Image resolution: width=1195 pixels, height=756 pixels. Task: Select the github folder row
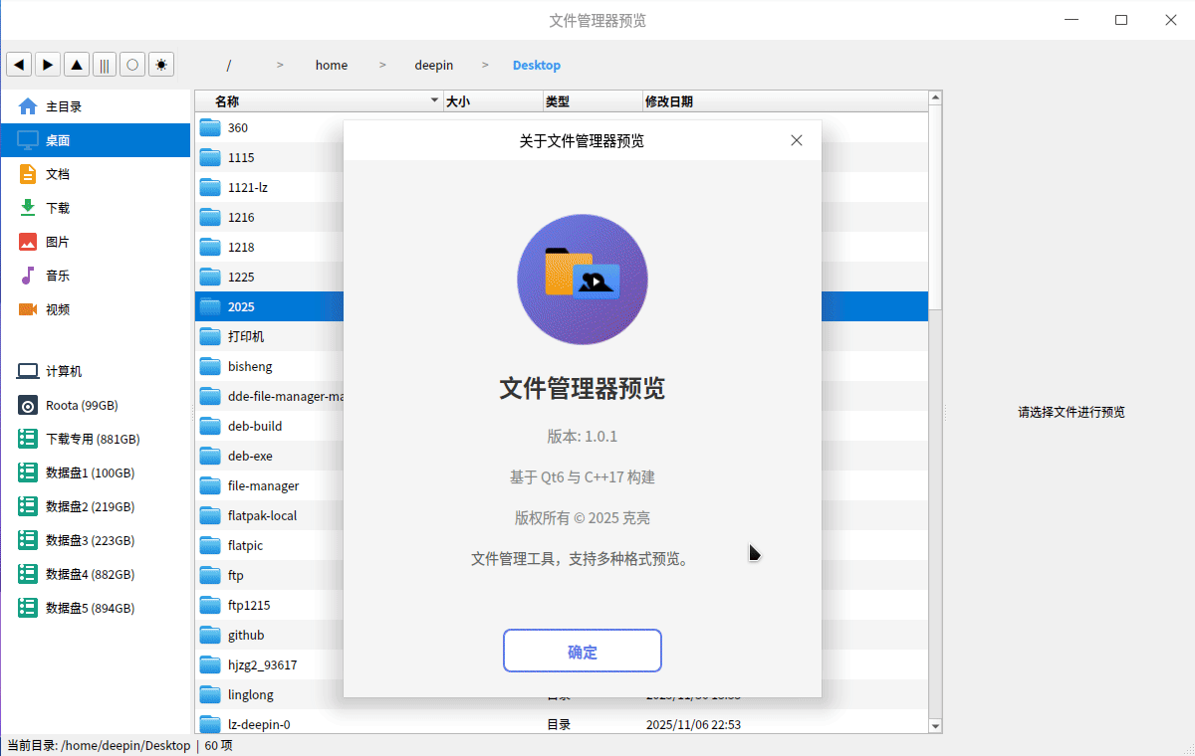(561, 635)
